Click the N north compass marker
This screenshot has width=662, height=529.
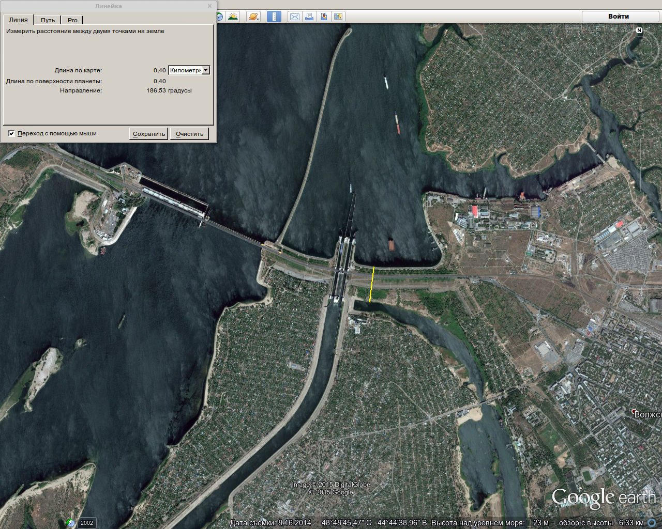639,30
